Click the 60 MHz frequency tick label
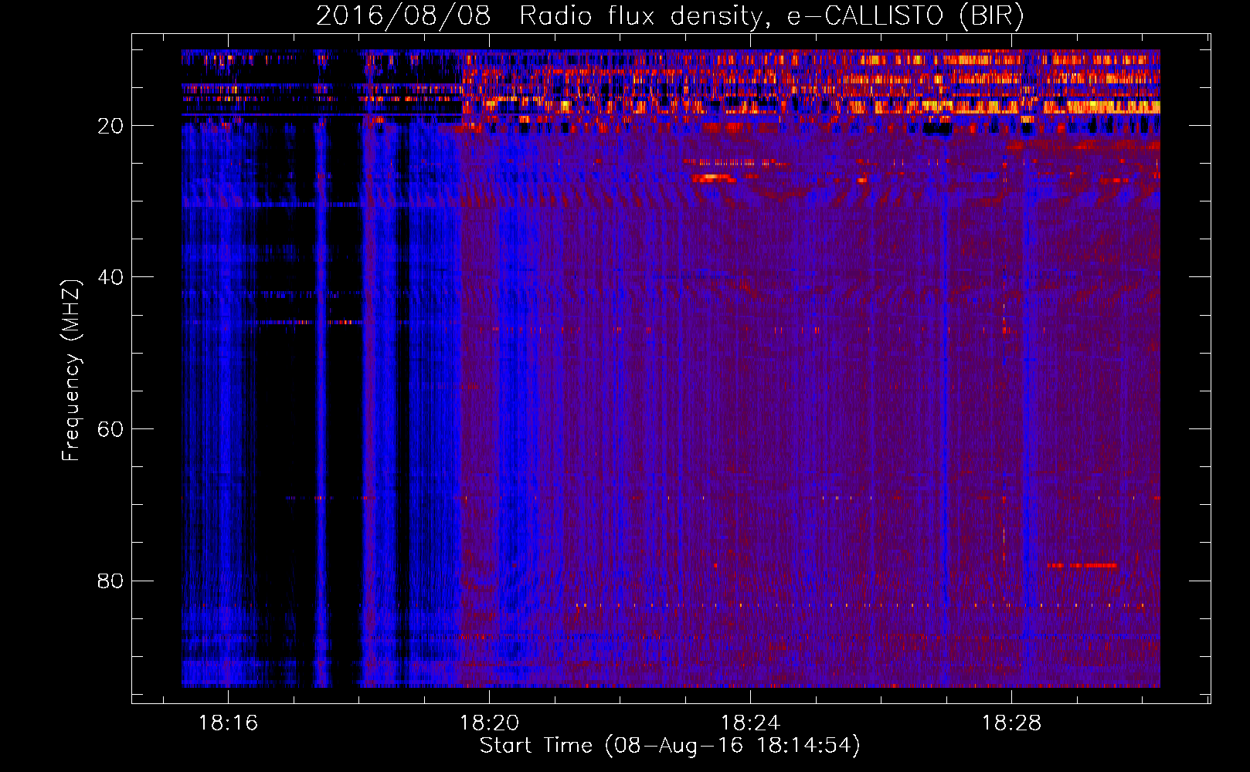This screenshot has height=772, width=1250. 110,429
